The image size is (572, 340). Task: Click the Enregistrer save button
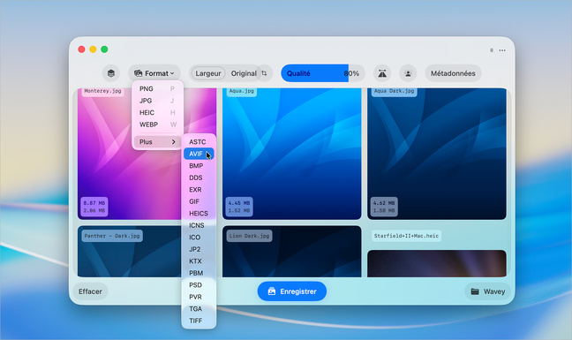292,291
